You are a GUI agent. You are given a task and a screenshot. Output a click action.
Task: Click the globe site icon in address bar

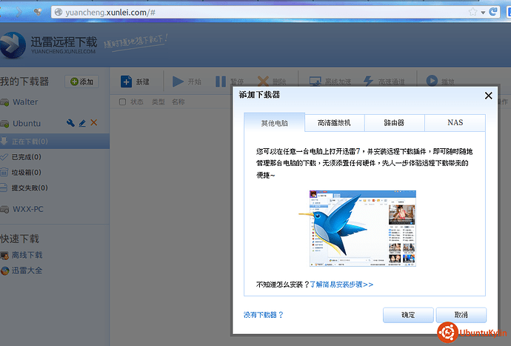pos(59,13)
